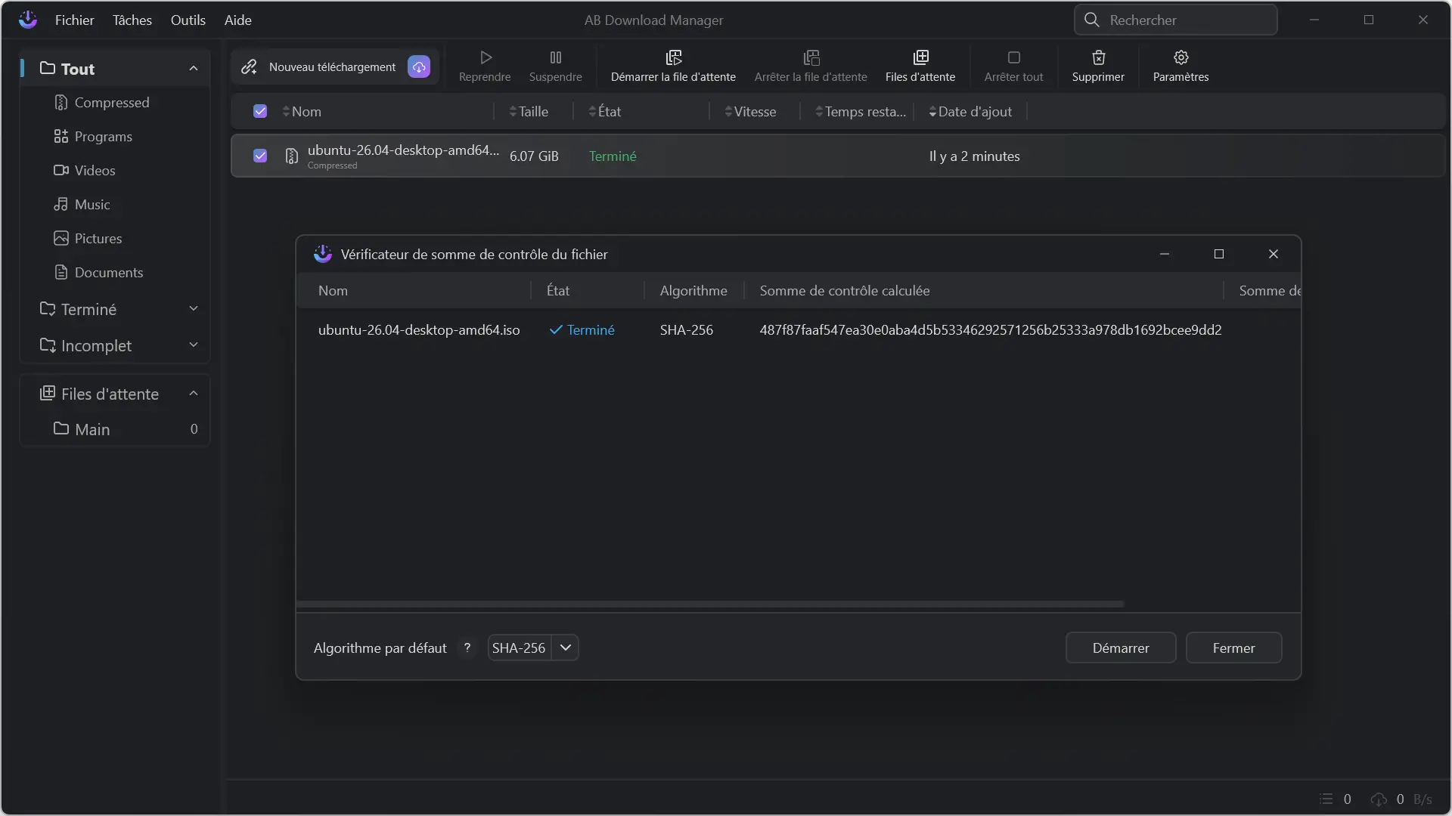Click the file icon in ubuntu download row

pyautogui.click(x=292, y=156)
